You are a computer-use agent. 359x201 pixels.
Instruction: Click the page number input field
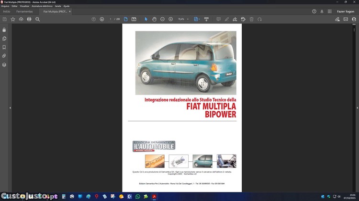coord(111,19)
